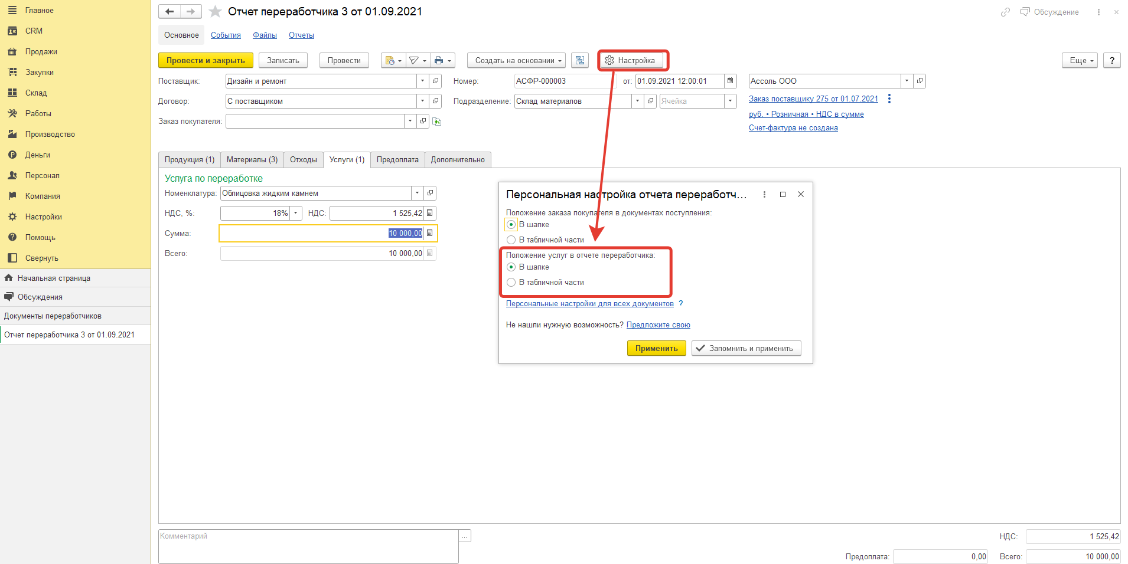Open the help ? button

pos(1111,60)
